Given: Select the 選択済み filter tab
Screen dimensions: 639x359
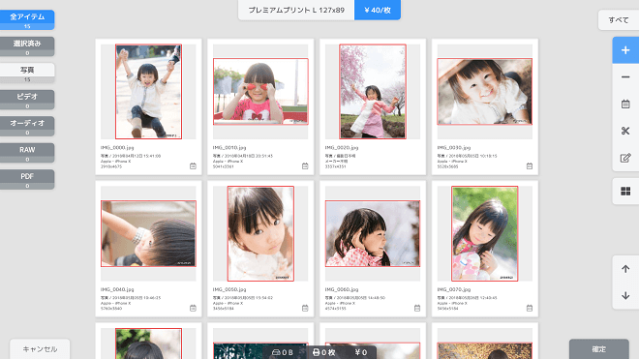Looking at the screenshot, I should pos(27,46).
